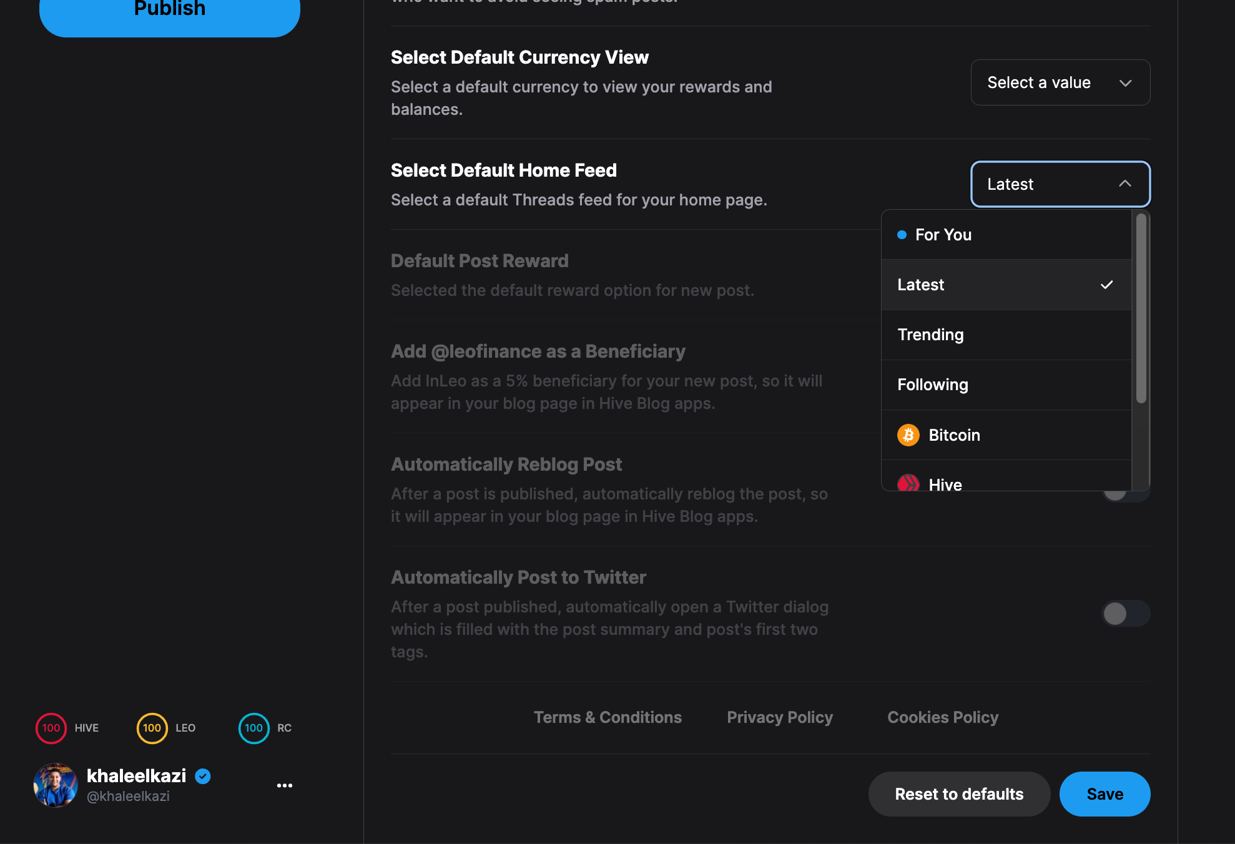
Task: Open the three-dots account options menu
Action: coord(285,785)
